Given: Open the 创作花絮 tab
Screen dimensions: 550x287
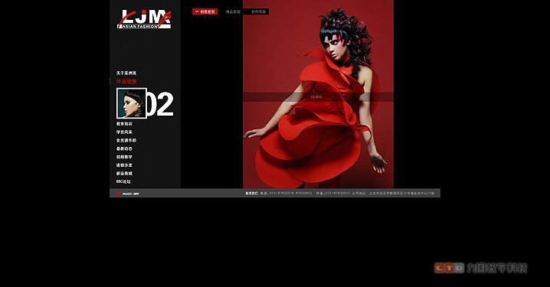Looking at the screenshot, I should click(x=258, y=11).
